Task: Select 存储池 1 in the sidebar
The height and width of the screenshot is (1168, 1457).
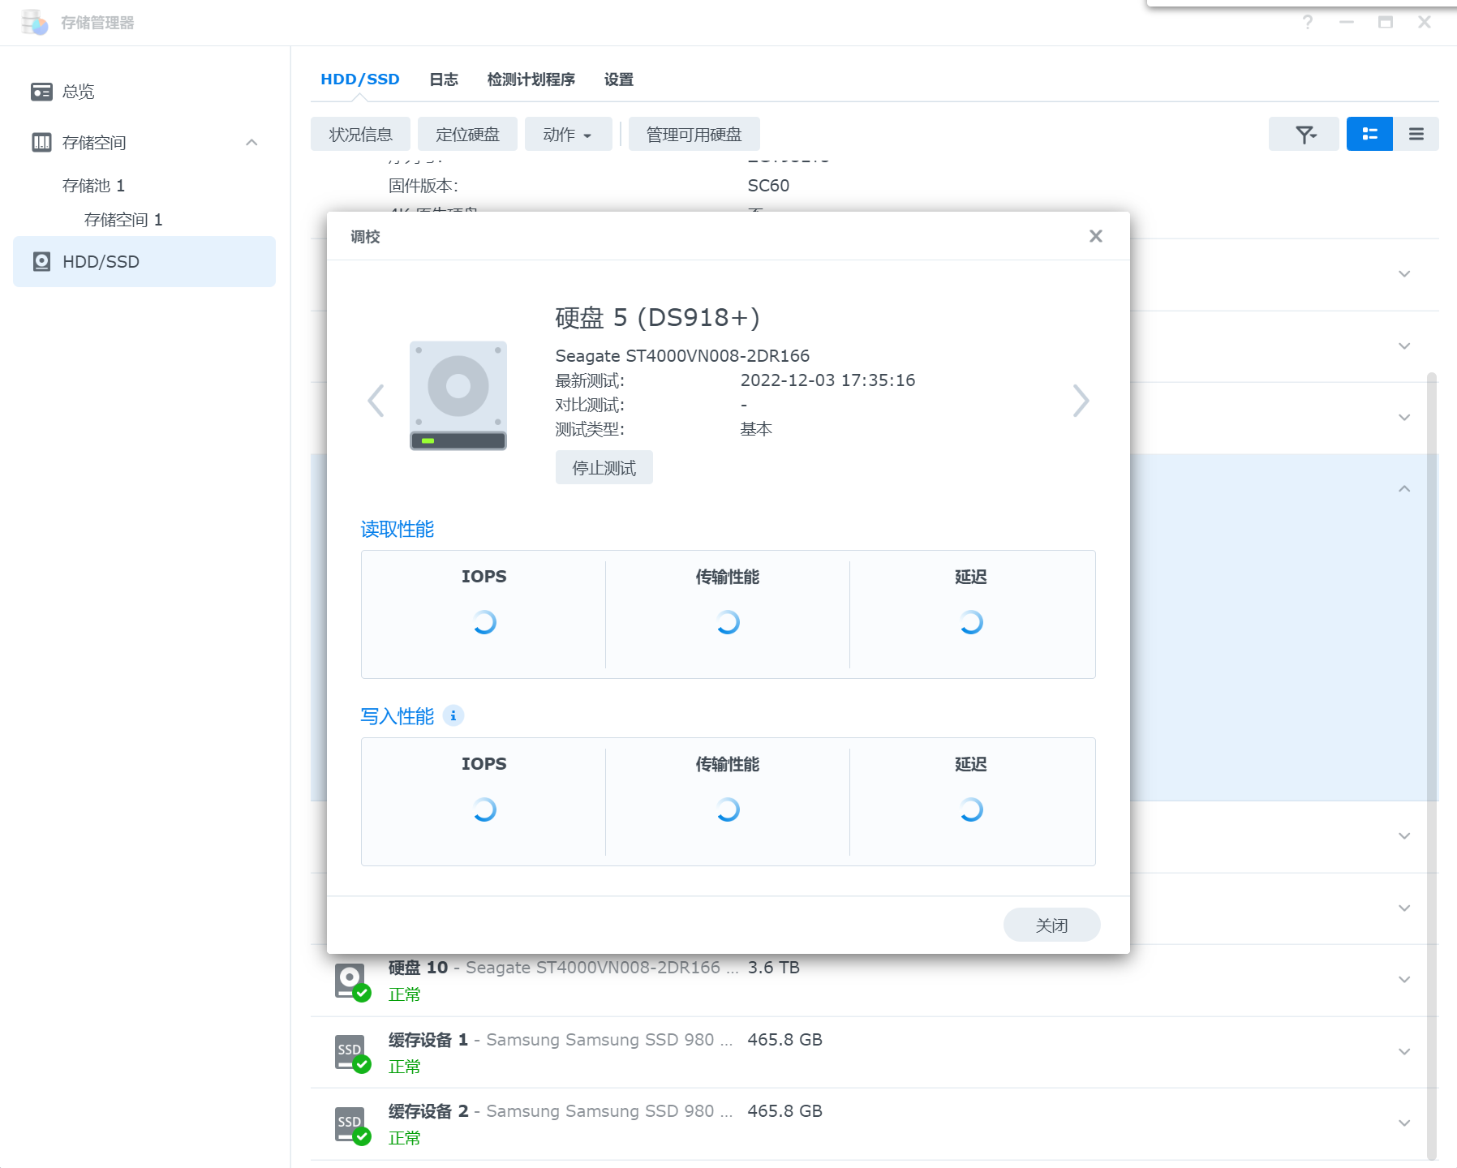Action: (93, 186)
